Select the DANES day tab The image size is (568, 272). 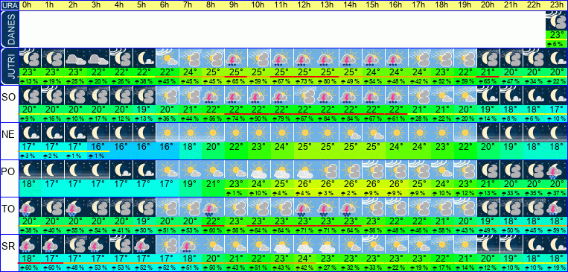(x=9, y=29)
